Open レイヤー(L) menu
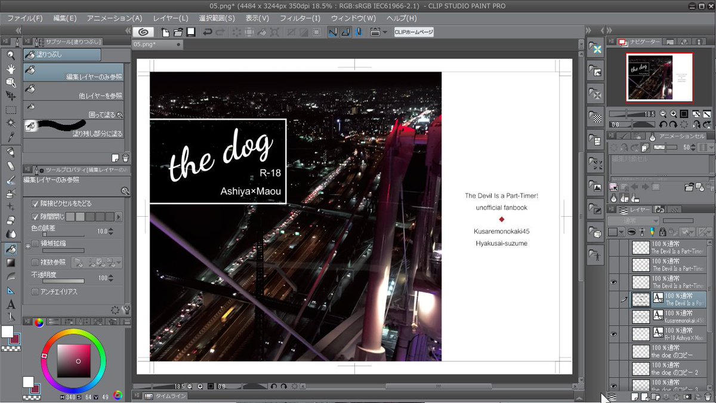 pyautogui.click(x=170, y=19)
